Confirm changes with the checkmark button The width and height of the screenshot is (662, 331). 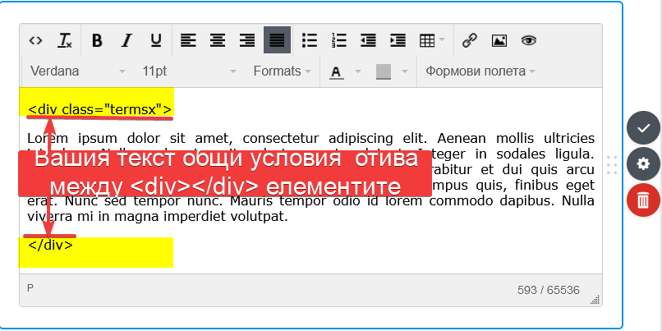click(x=643, y=128)
